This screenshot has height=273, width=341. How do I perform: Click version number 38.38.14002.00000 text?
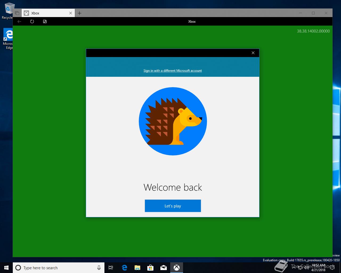coord(313,31)
